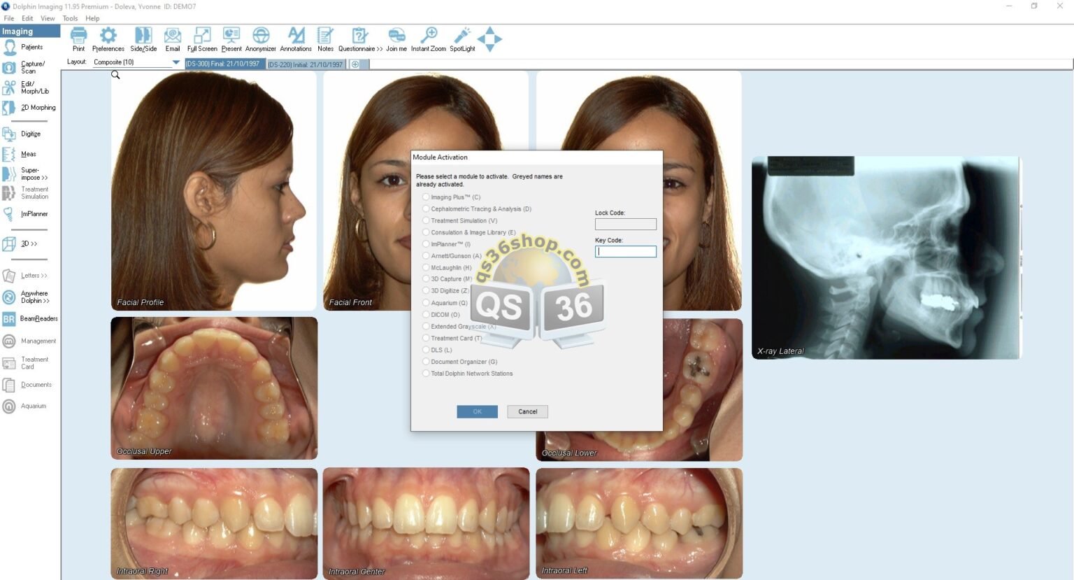Open the Help menu
Screen dimensions: 1074x580
click(x=92, y=18)
